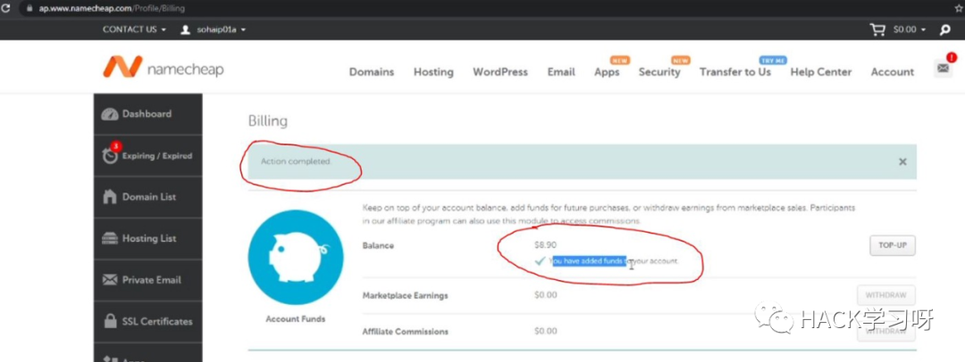The height and width of the screenshot is (362, 965).
Task: Open the mail notifications envelope icon
Action: [x=944, y=68]
